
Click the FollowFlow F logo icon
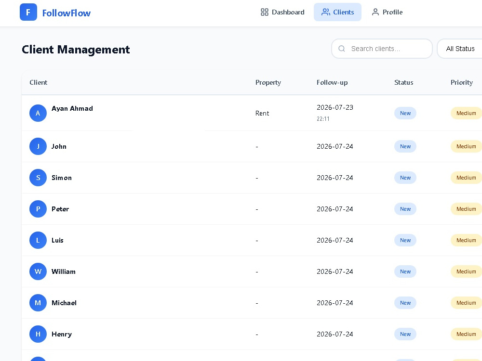tap(28, 13)
